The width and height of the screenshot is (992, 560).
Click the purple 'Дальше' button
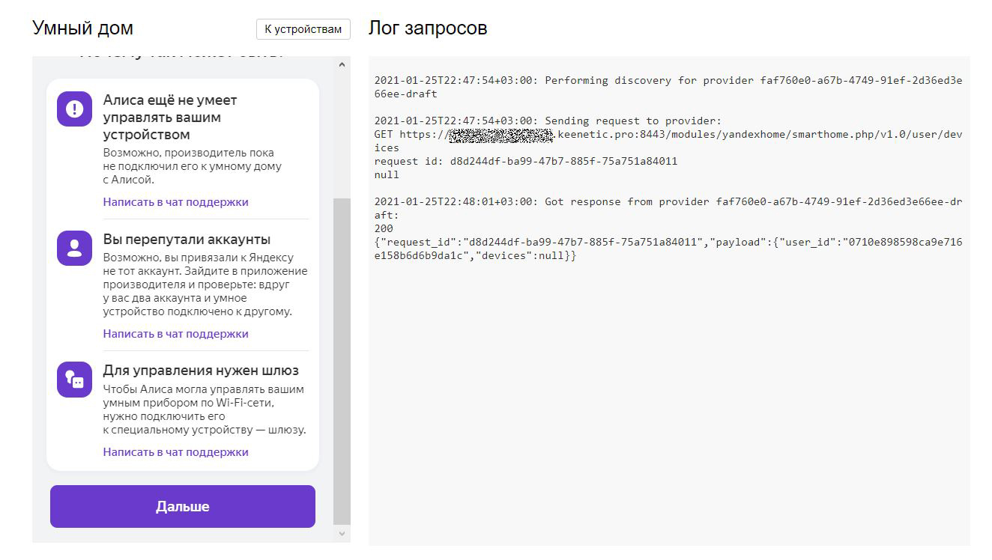coord(183,507)
